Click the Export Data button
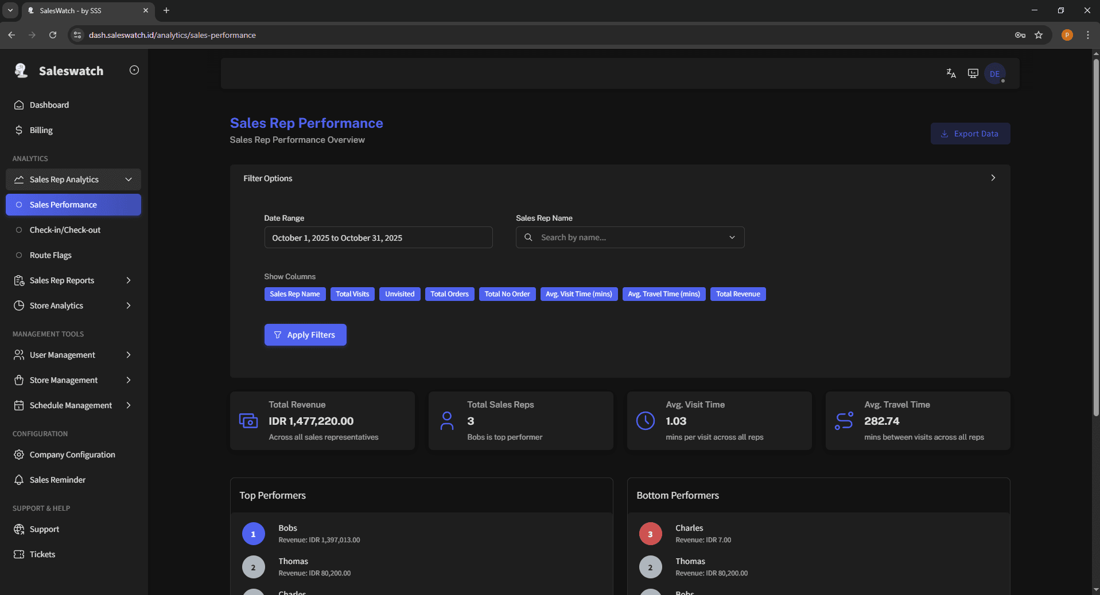This screenshot has width=1100, height=595. click(970, 134)
